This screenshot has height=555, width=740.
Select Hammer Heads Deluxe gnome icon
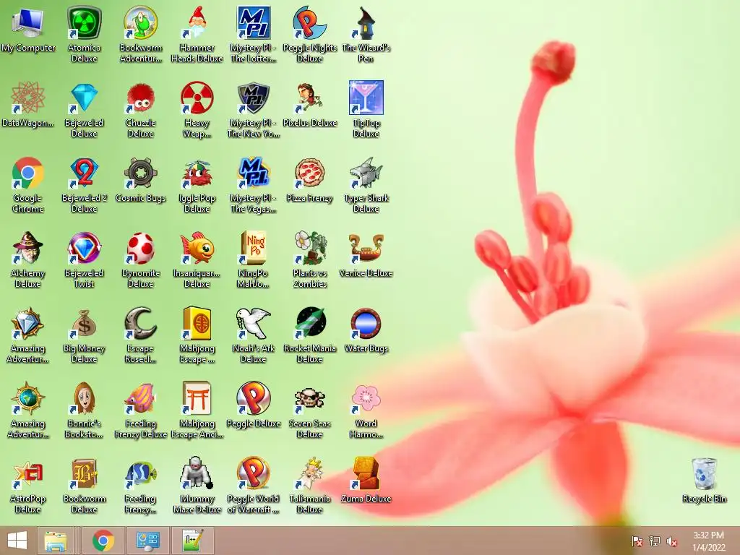(197, 22)
